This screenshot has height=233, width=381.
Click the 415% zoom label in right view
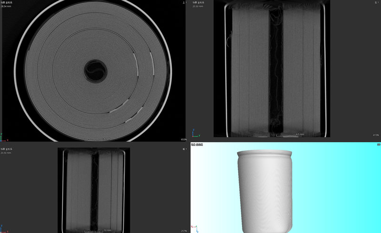(x=376, y=135)
